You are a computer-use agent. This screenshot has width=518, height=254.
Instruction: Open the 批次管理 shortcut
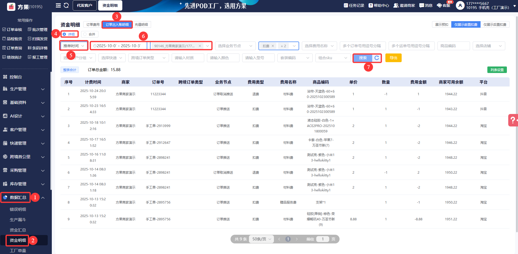(38, 30)
